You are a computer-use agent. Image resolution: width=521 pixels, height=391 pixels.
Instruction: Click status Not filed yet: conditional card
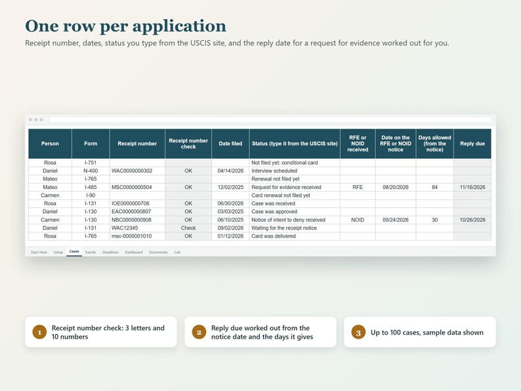tap(295, 163)
